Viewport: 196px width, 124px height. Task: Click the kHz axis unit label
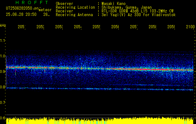[3, 25]
